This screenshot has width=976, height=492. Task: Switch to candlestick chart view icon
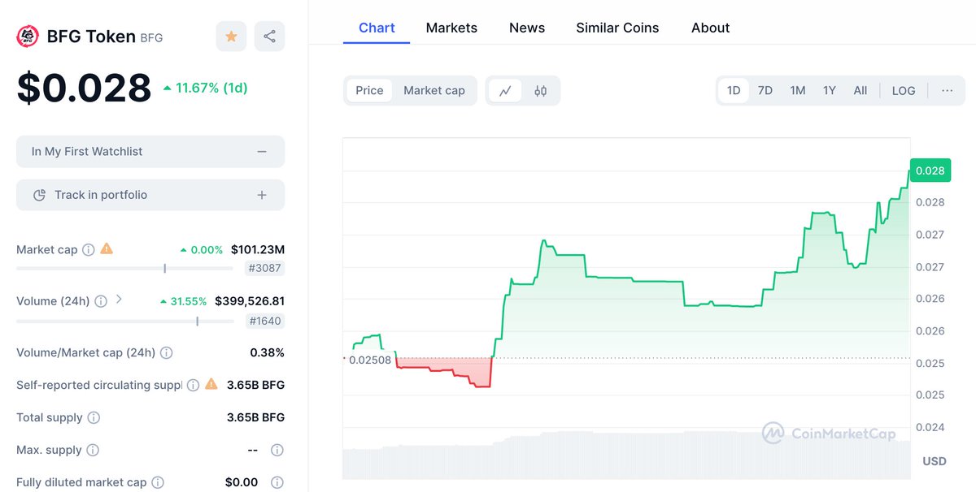pos(541,90)
